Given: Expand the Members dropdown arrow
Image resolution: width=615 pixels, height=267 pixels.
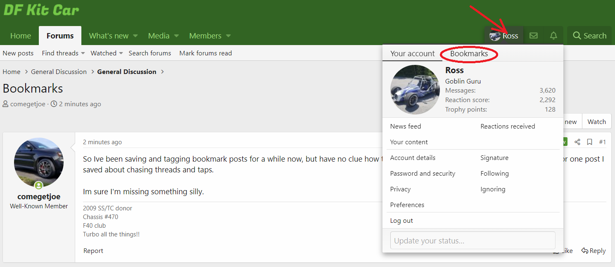Looking at the screenshot, I should click(x=228, y=36).
